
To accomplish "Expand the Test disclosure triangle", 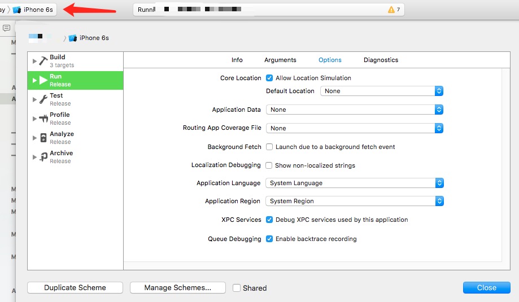I will tap(34, 99).
